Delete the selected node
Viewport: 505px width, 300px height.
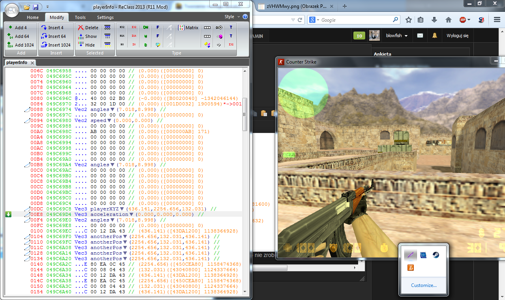click(x=88, y=28)
